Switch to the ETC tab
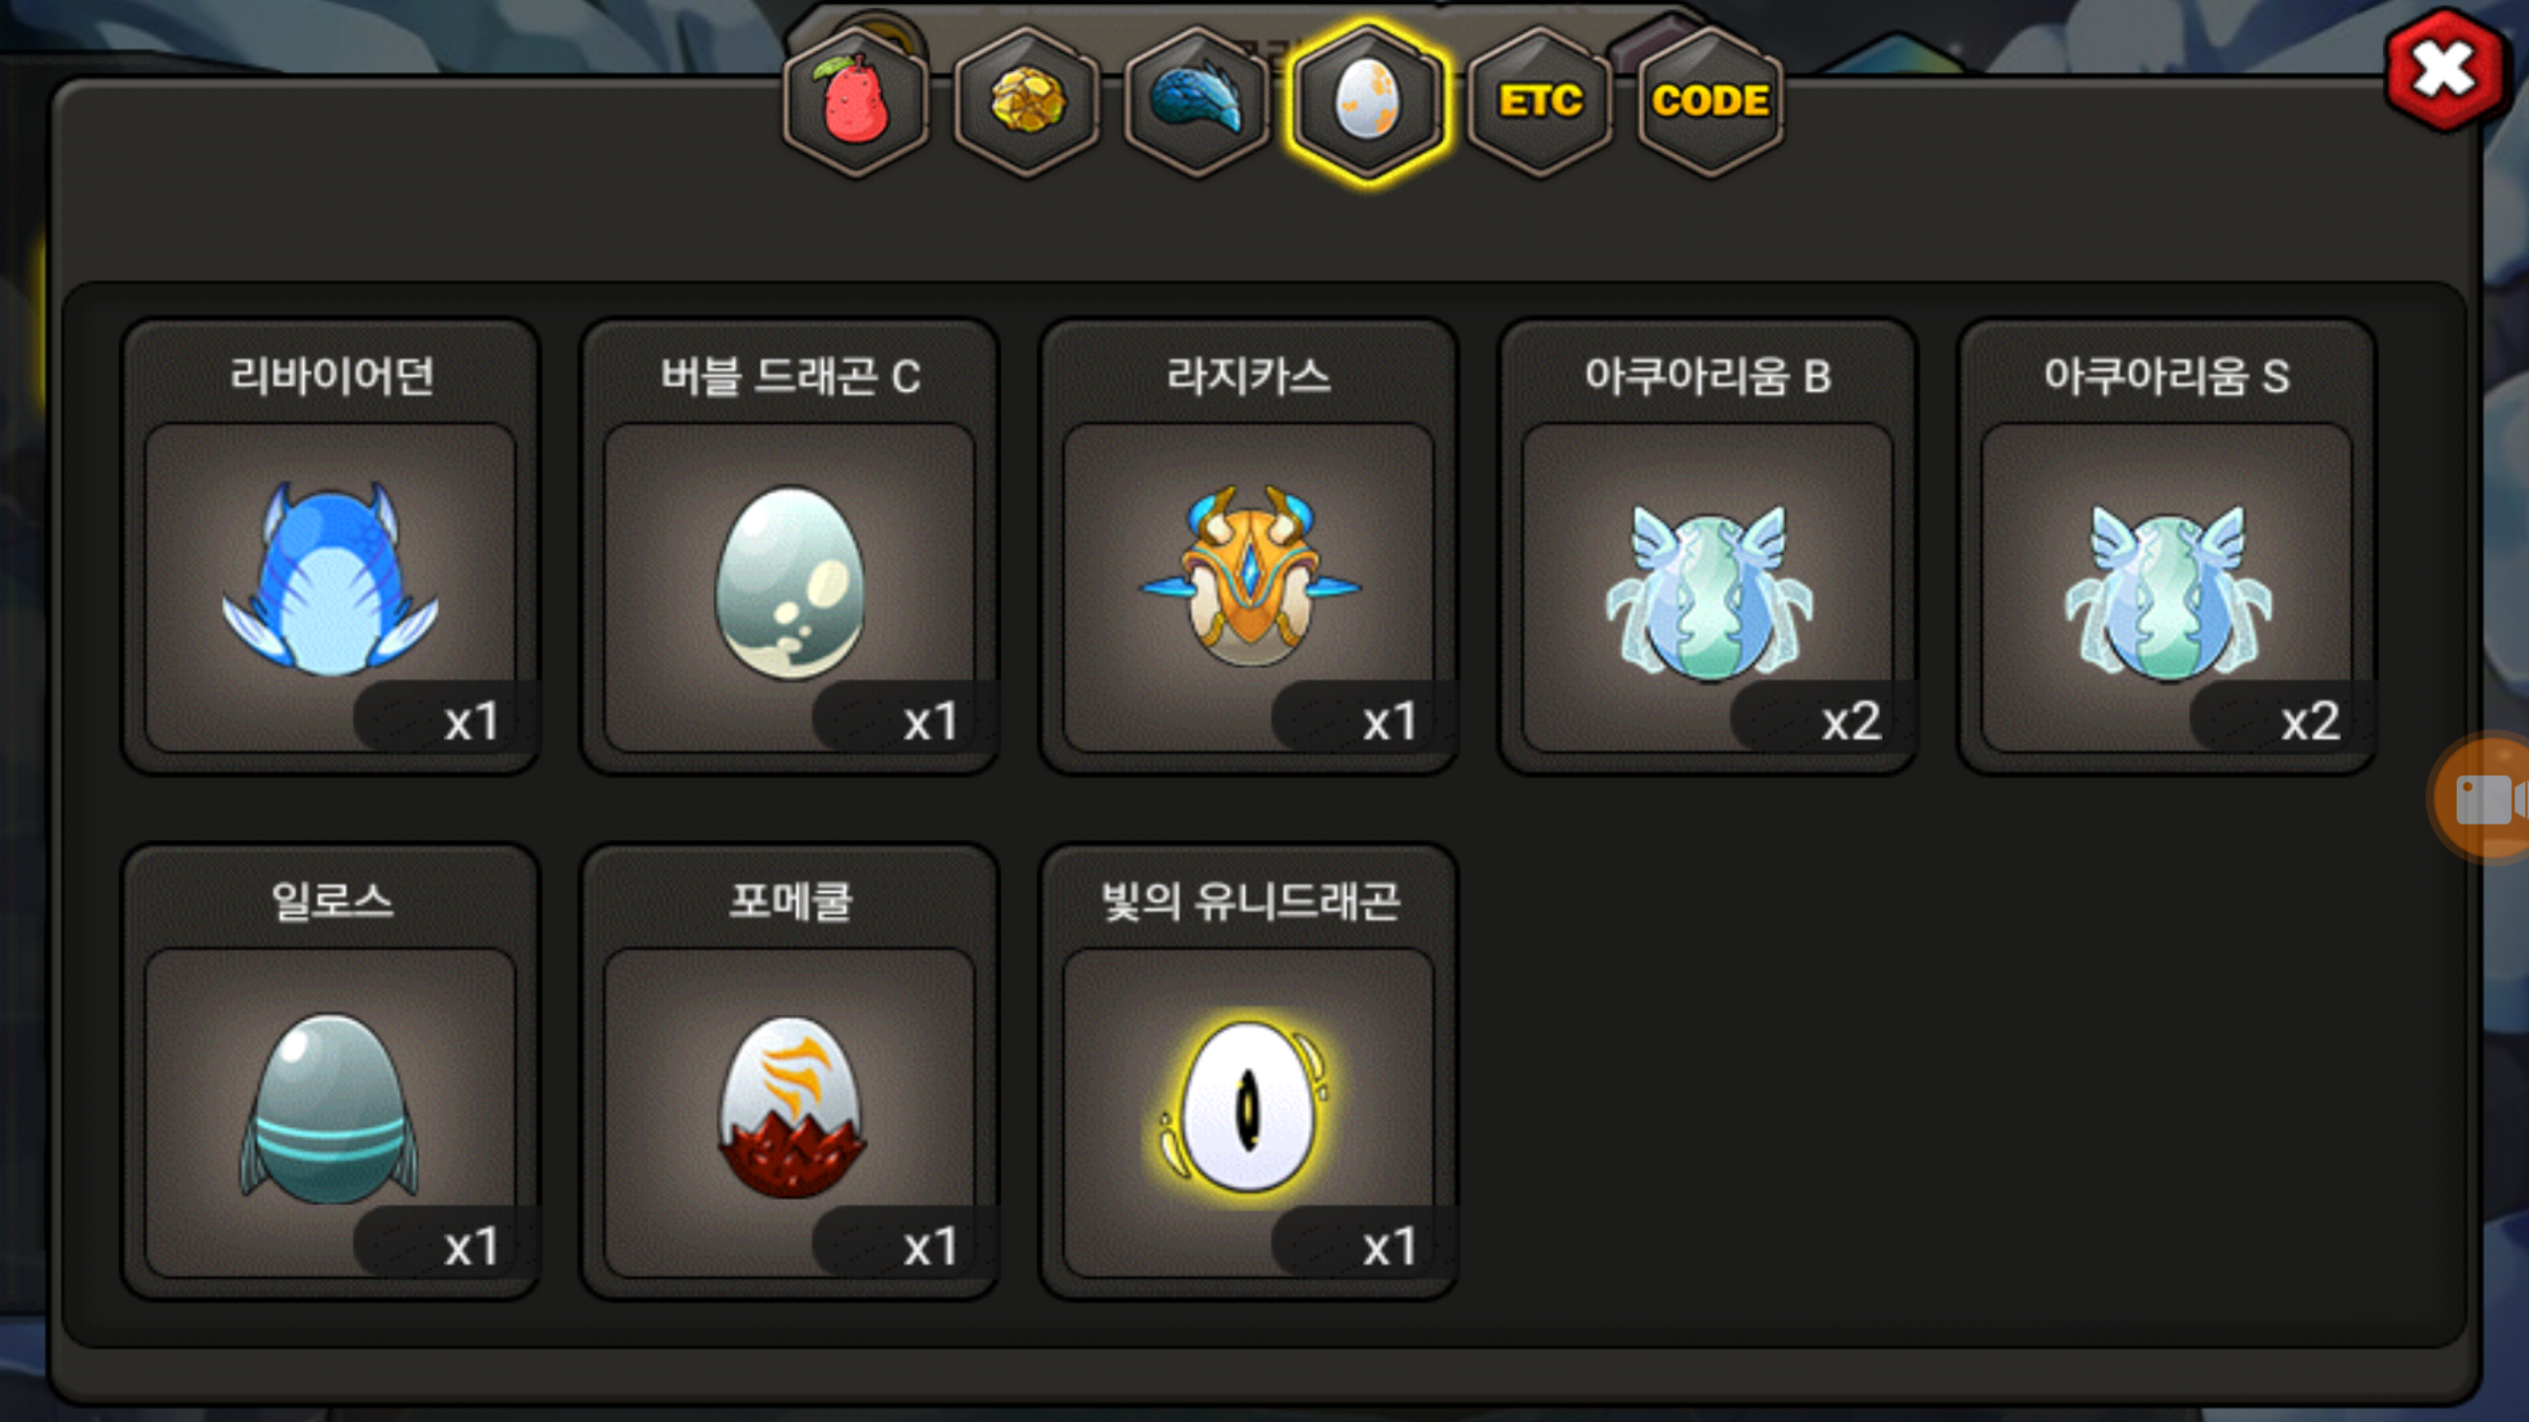 coord(1539,102)
